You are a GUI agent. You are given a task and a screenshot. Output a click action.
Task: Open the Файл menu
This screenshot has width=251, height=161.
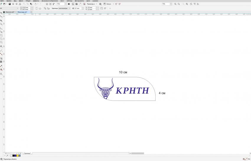pos(2,1)
